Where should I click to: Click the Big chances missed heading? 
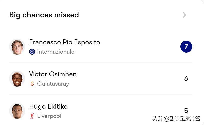point(44,15)
